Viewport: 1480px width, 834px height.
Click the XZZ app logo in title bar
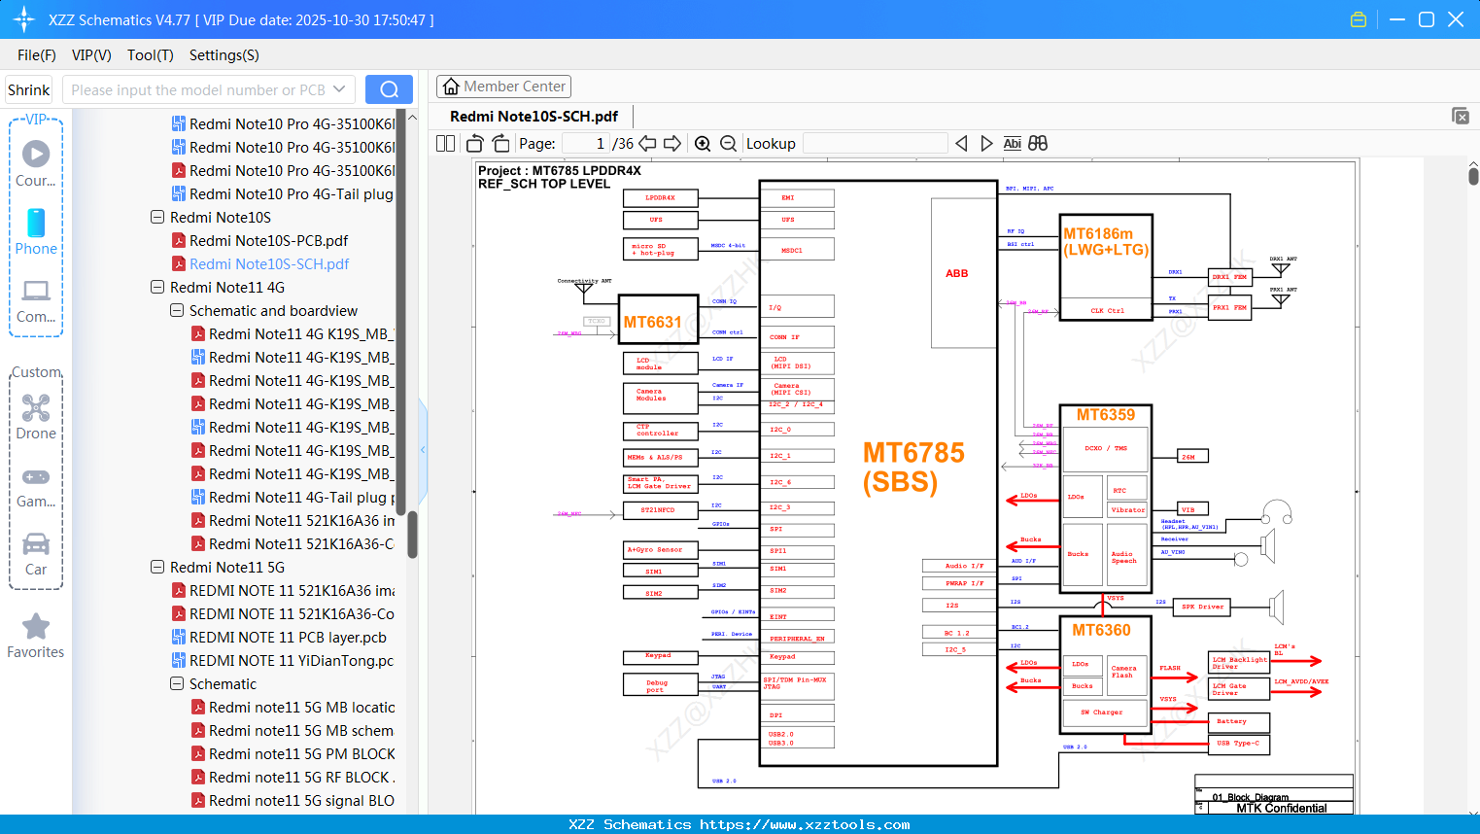pos(24,19)
